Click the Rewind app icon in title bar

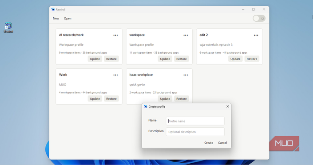coord(53,9)
